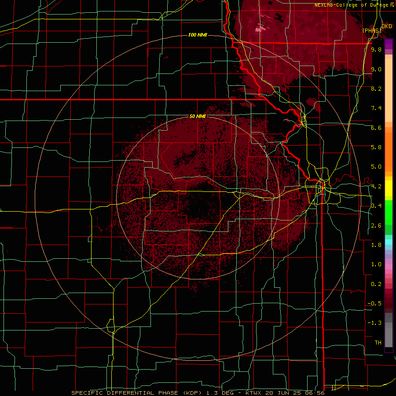Viewport: 396px width, 396px height.
Task: Pick the large peach segment of color bar
Action: click(389, 90)
